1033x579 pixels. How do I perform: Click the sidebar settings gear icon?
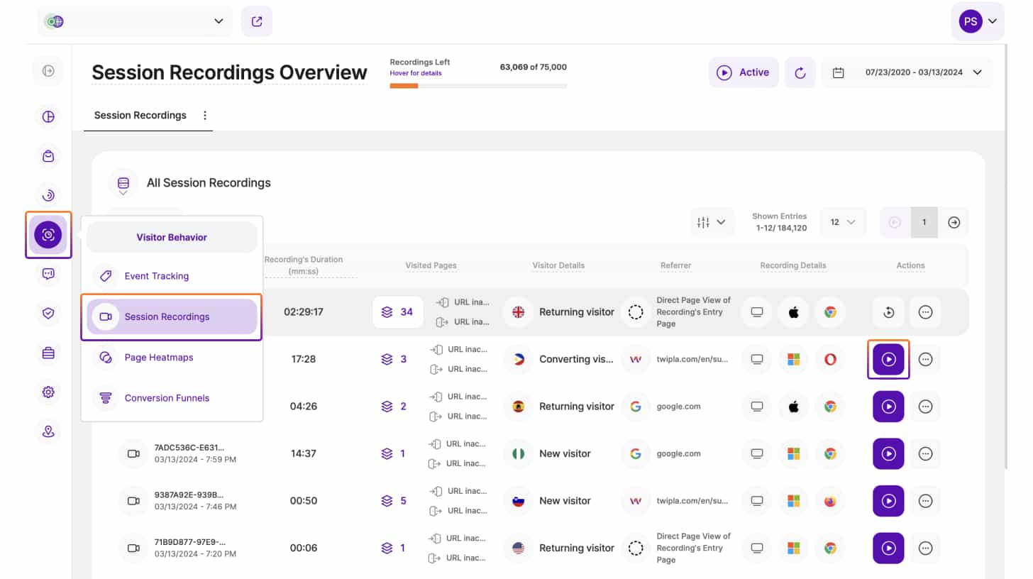(48, 392)
